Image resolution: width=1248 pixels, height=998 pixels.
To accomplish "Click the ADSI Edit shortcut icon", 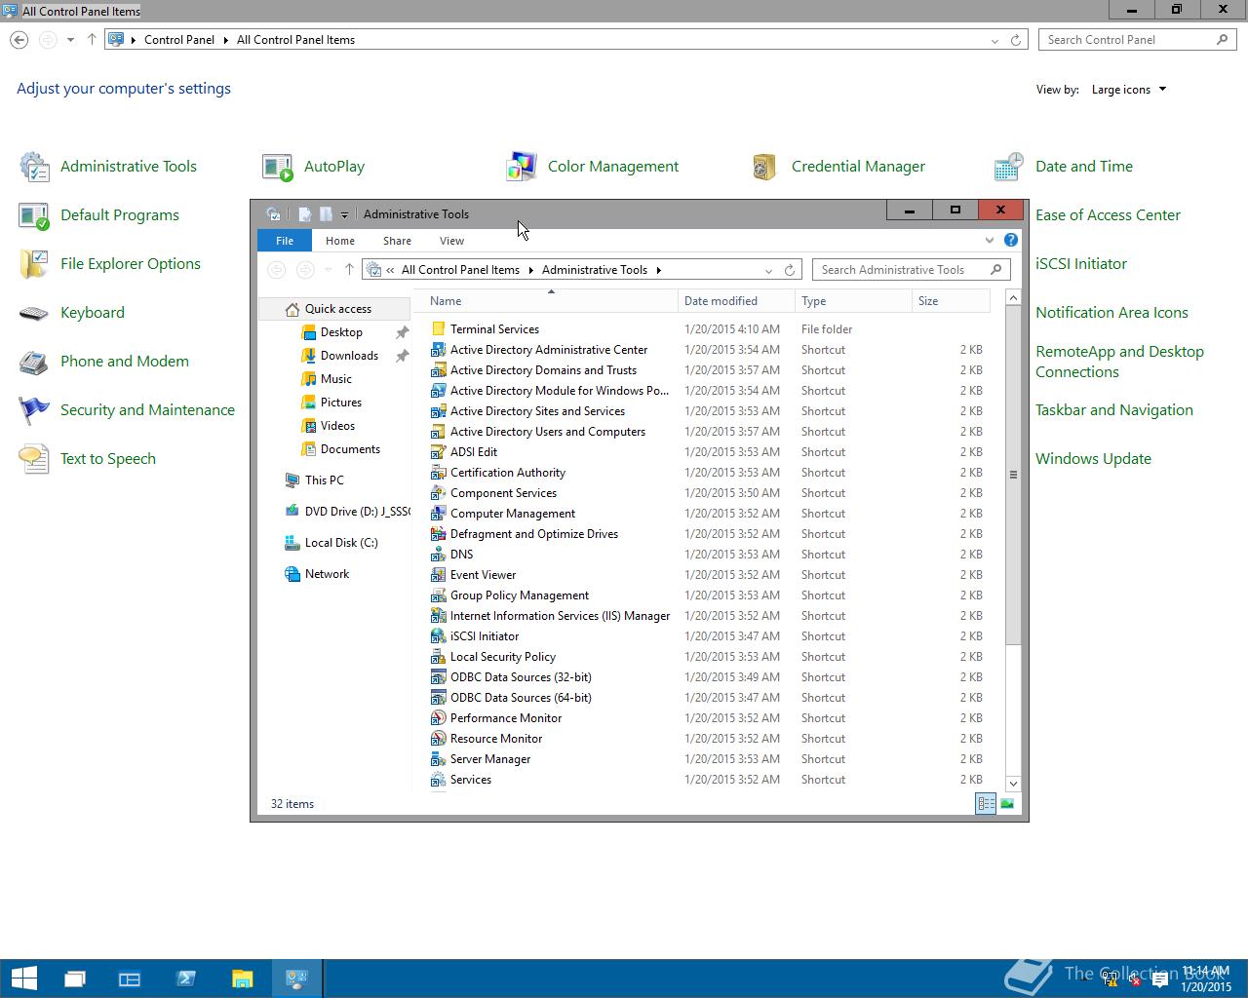I will (439, 452).
